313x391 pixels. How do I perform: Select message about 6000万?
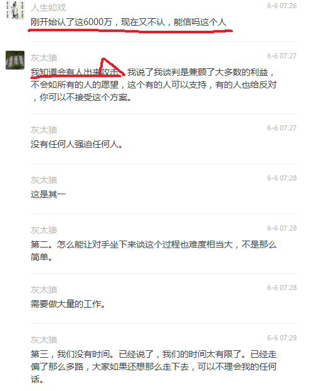(x=129, y=22)
